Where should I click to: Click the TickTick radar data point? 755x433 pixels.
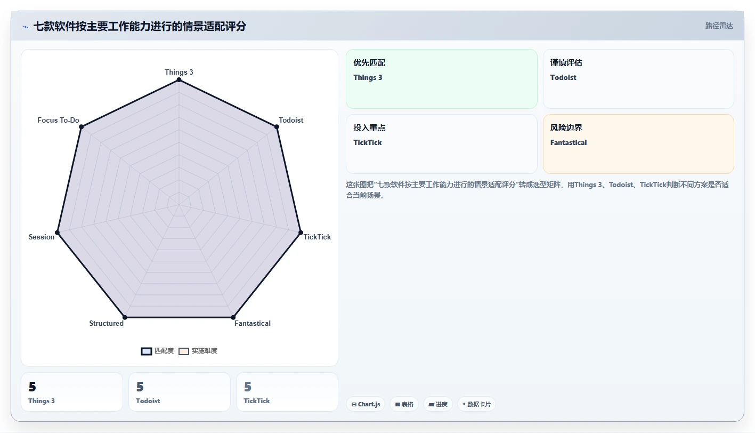[301, 232]
